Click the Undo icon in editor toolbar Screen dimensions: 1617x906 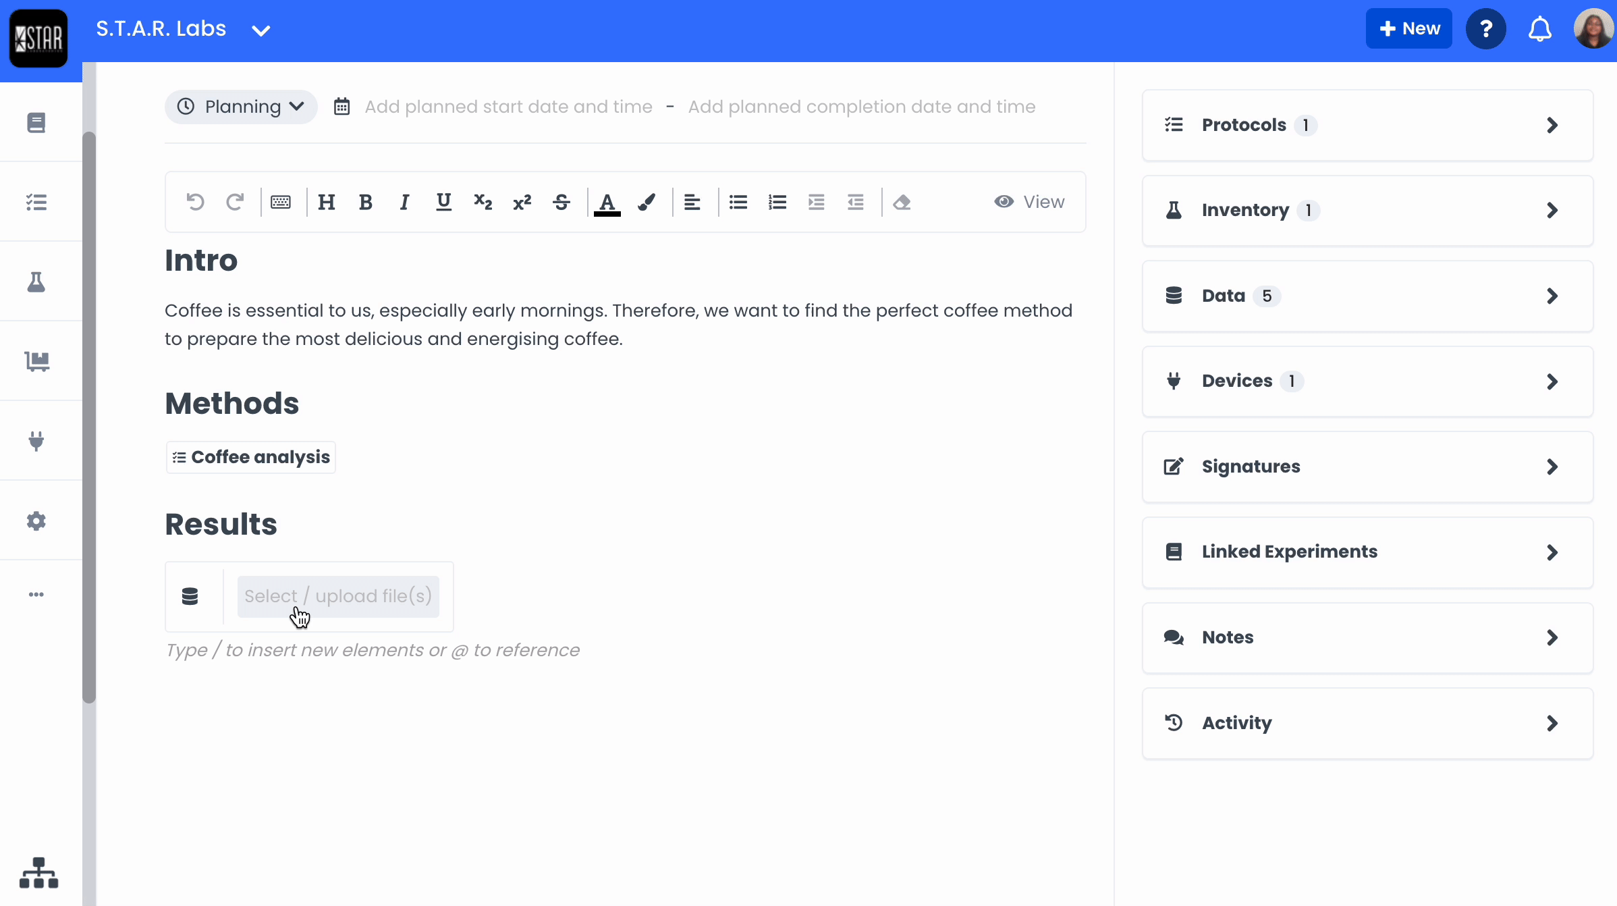click(195, 202)
